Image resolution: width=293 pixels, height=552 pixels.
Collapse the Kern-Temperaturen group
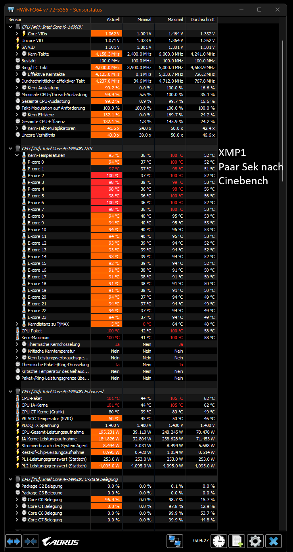[17, 155]
